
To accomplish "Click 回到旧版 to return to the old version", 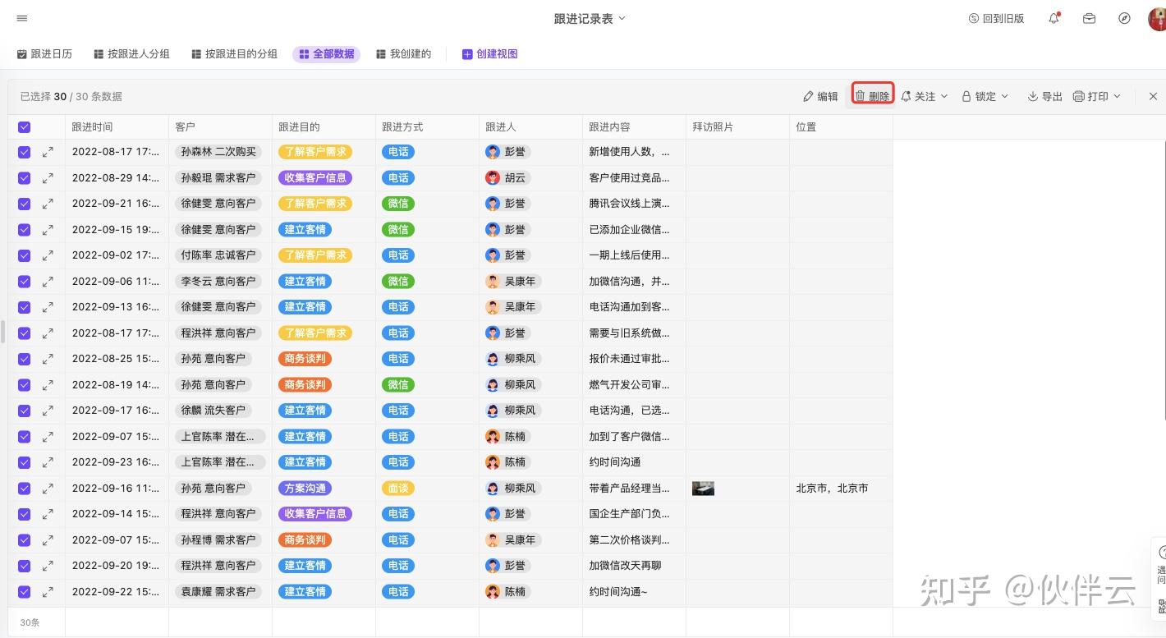I will point(996,18).
